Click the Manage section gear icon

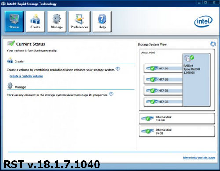coord(10,85)
